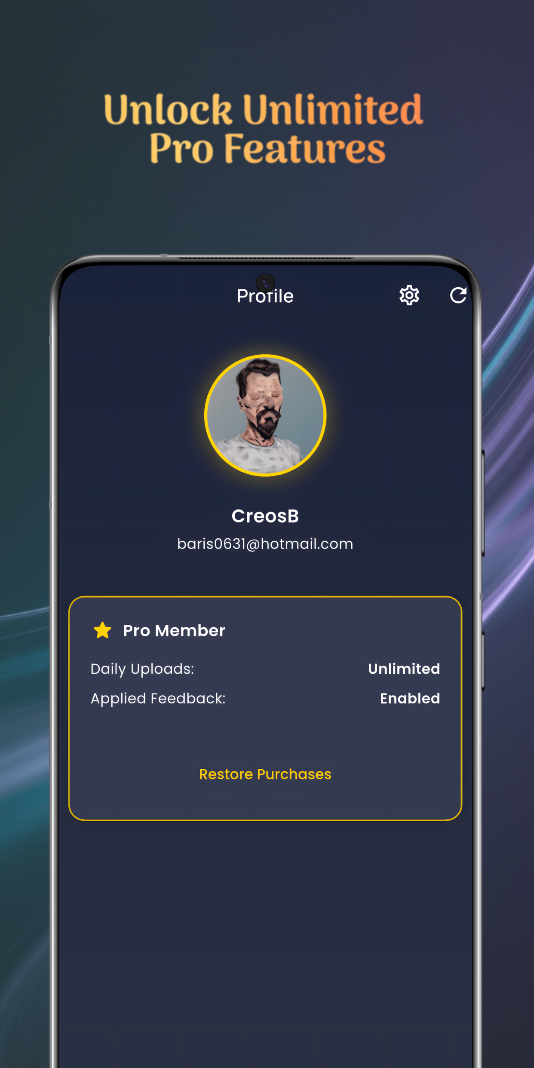534x1068 pixels.
Task: Click the gold star beside Pro Member
Action: [102, 631]
